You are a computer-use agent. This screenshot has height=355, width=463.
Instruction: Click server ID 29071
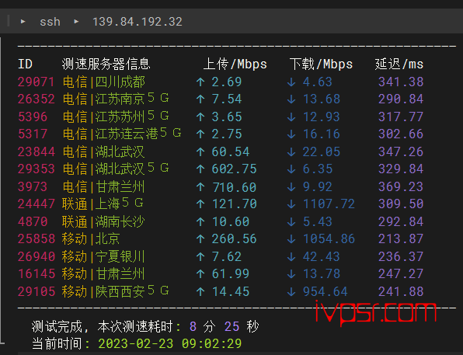click(37, 82)
